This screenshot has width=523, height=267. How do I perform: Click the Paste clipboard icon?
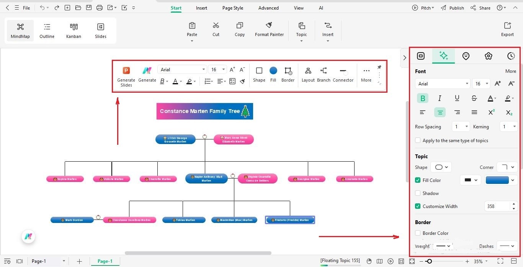[x=192, y=26]
